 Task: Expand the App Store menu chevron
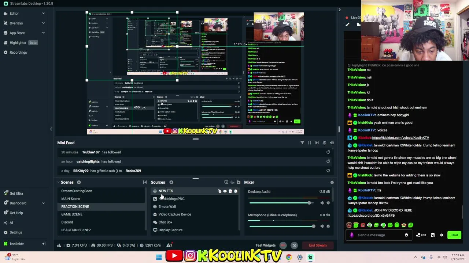coord(43,33)
